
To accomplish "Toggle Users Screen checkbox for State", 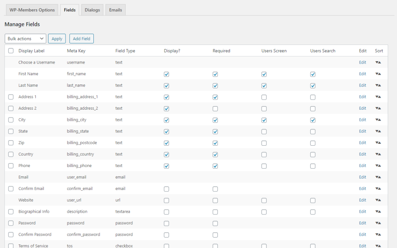I will point(264,132).
